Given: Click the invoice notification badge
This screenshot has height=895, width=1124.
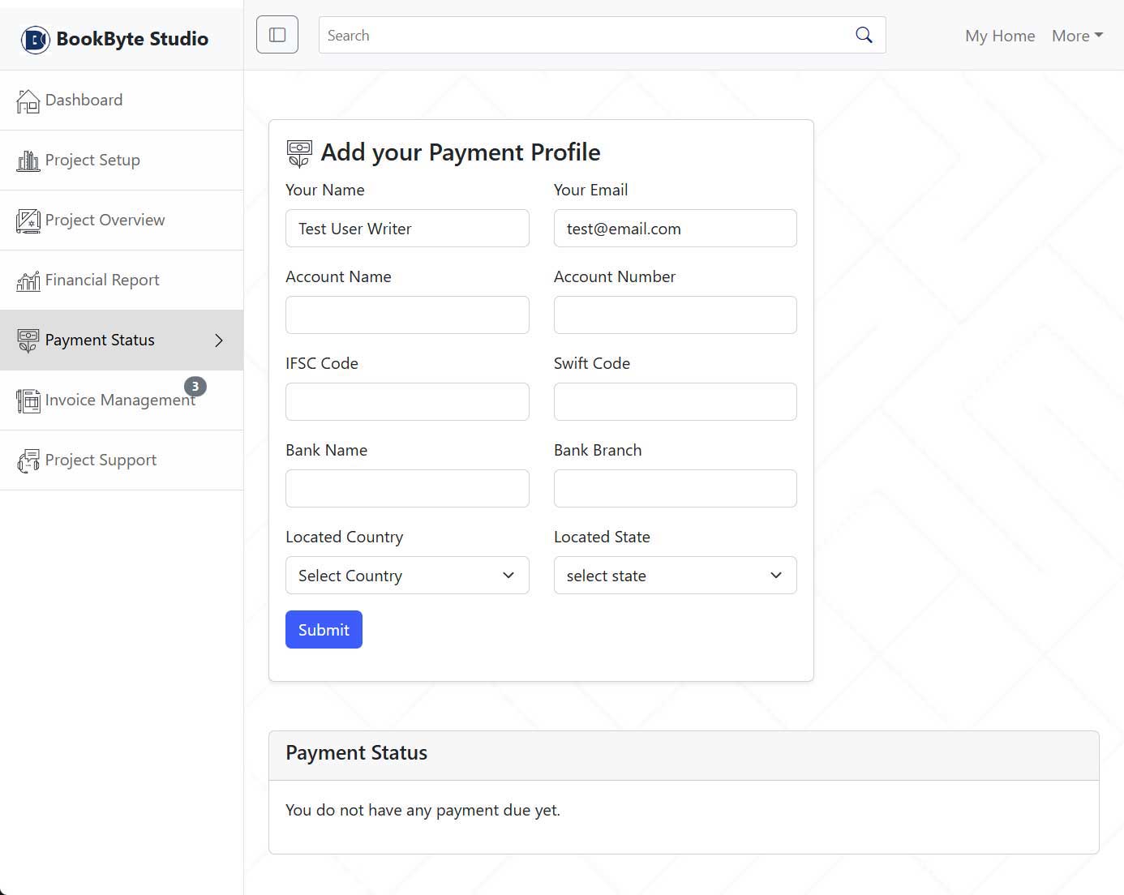Looking at the screenshot, I should pos(195,387).
